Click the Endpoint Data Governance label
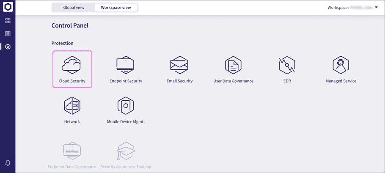Image resolution: width=385 pixels, height=173 pixels. click(72, 167)
